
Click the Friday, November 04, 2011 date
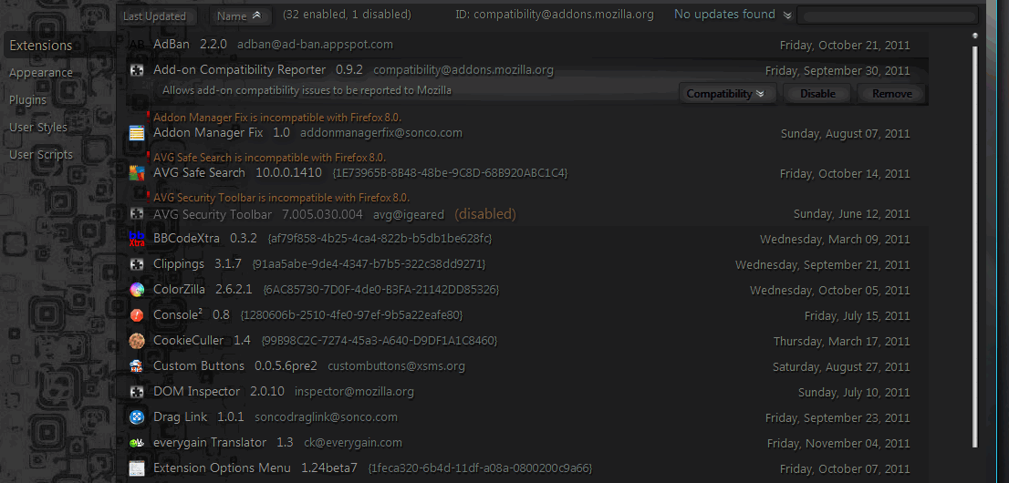[x=838, y=443]
